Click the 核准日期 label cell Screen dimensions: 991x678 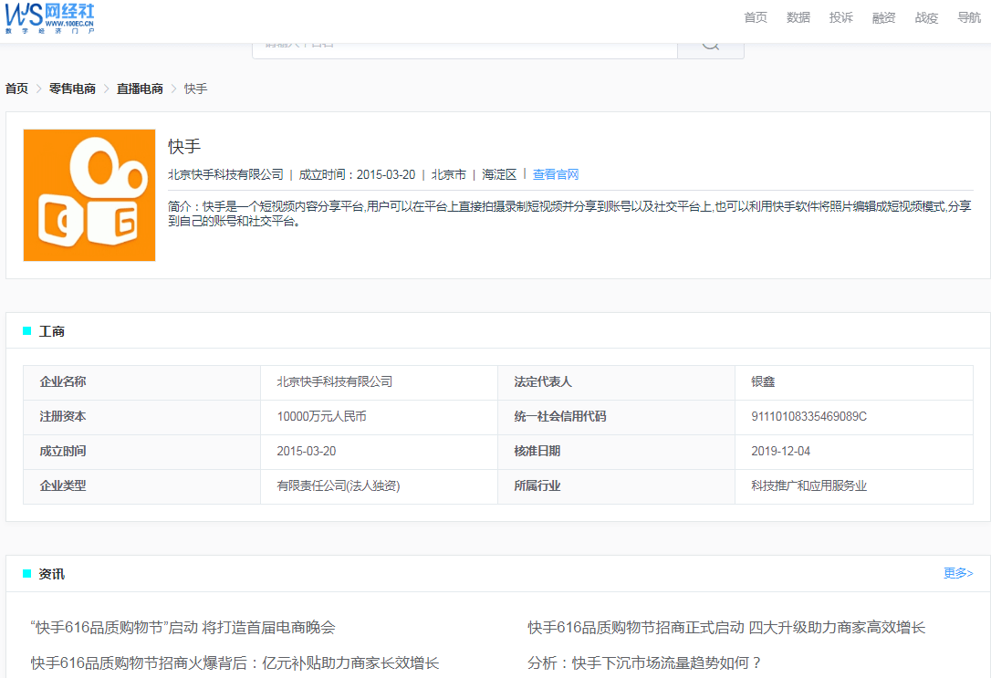pos(616,451)
